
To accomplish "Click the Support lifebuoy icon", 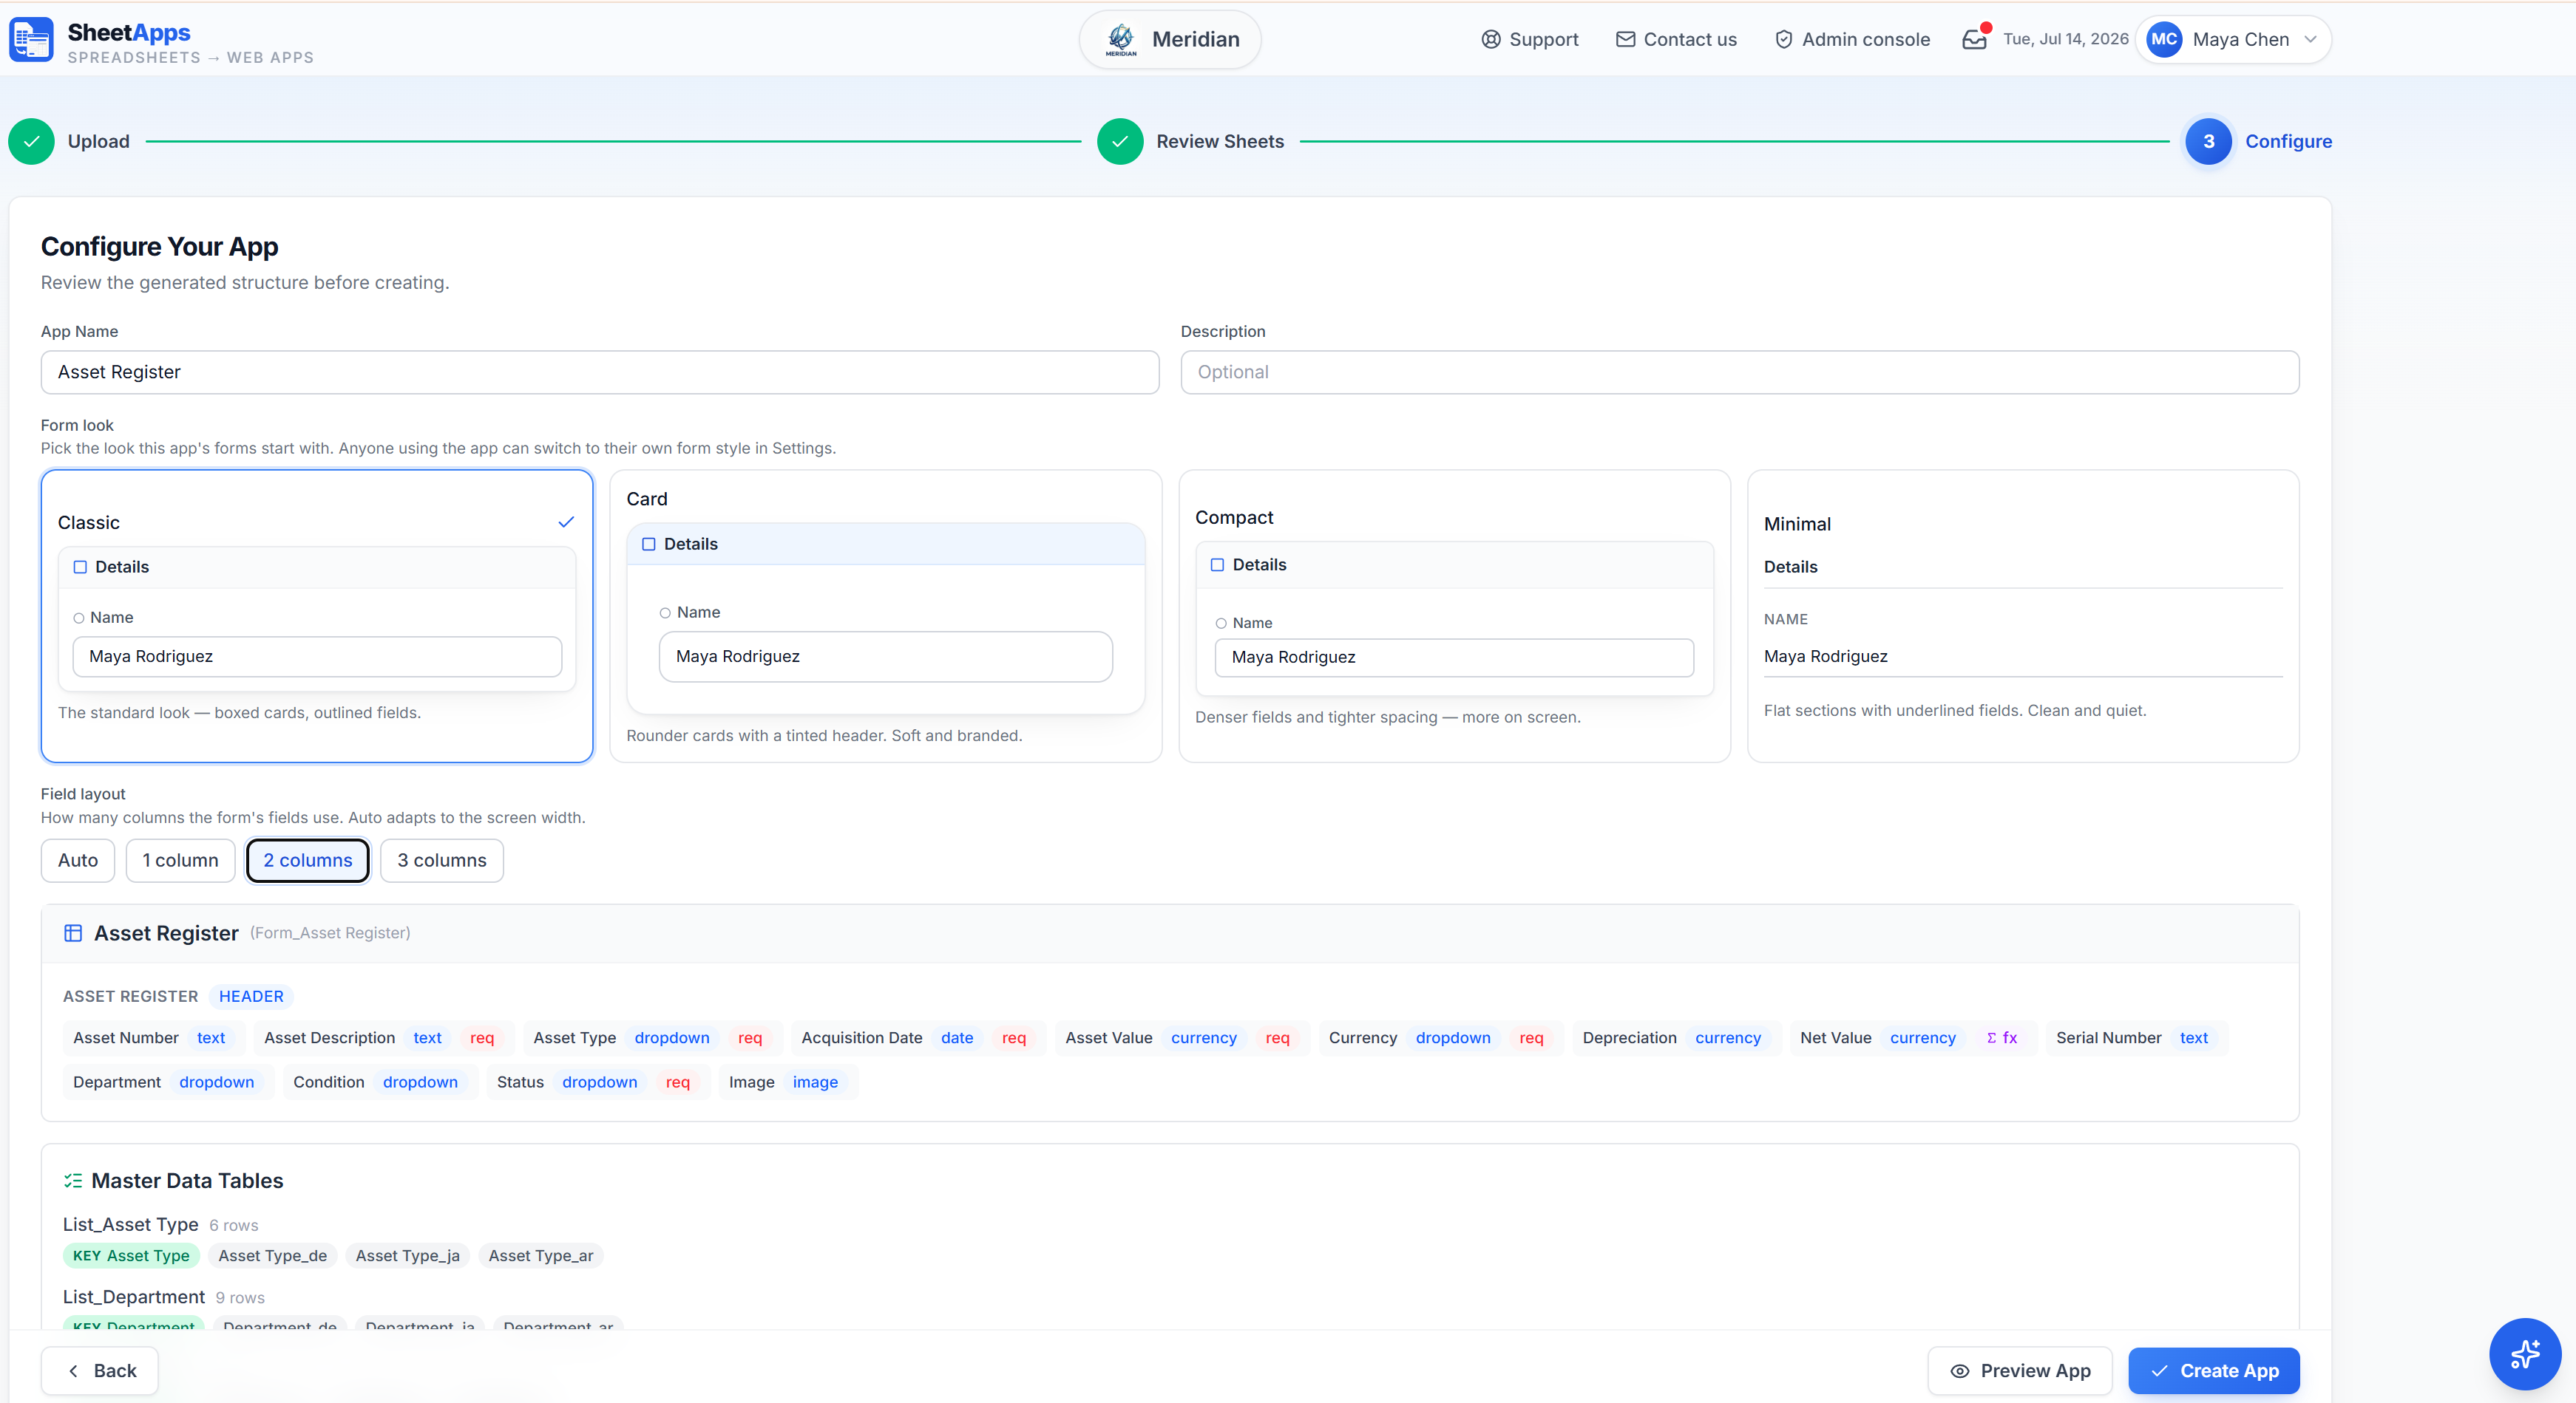I will [x=1490, y=39].
